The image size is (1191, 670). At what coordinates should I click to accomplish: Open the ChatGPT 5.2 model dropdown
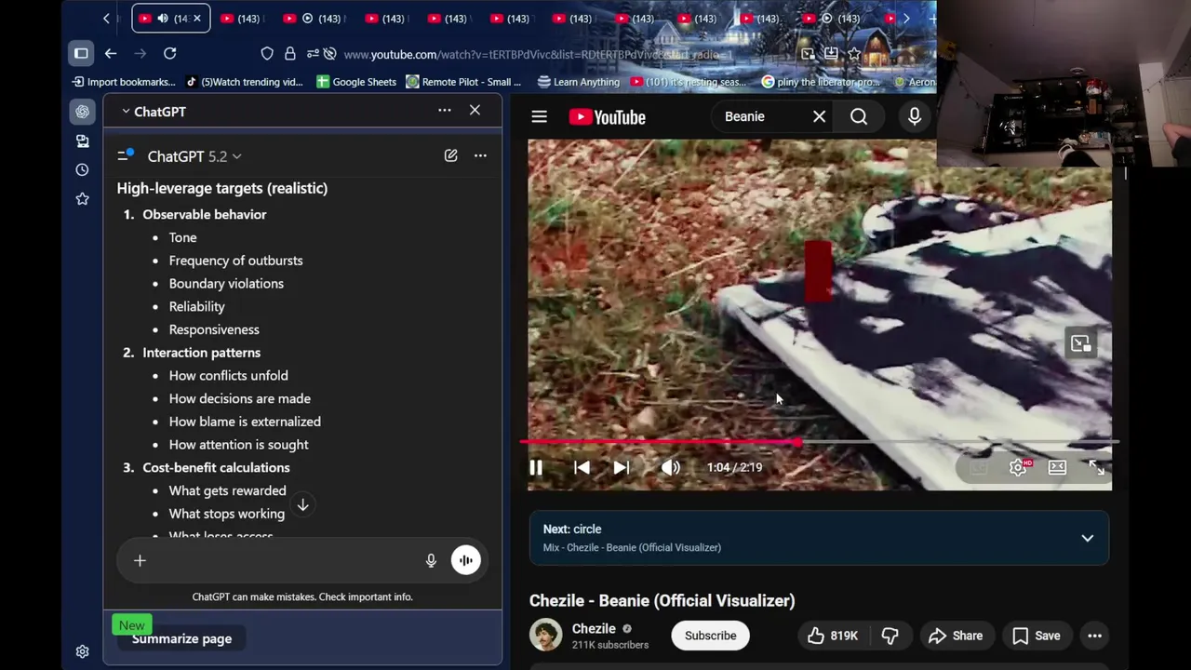coord(194,156)
